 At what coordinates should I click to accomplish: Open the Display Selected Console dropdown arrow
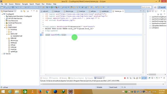coord(154,78)
